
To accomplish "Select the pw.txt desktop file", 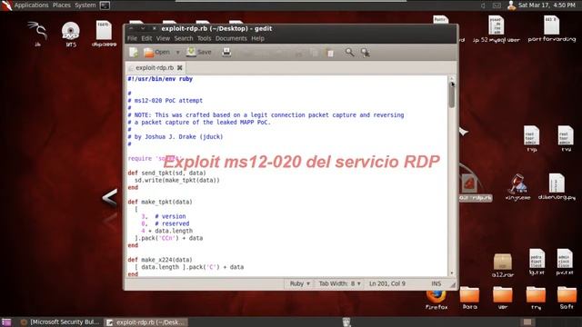I will tap(565, 263).
